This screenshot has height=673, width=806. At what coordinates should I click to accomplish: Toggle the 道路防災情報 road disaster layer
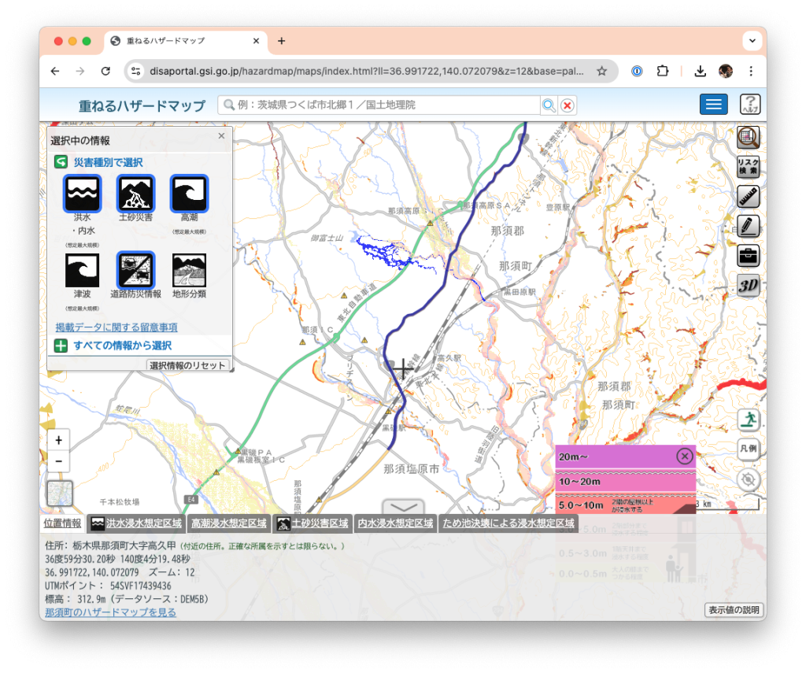click(x=135, y=271)
